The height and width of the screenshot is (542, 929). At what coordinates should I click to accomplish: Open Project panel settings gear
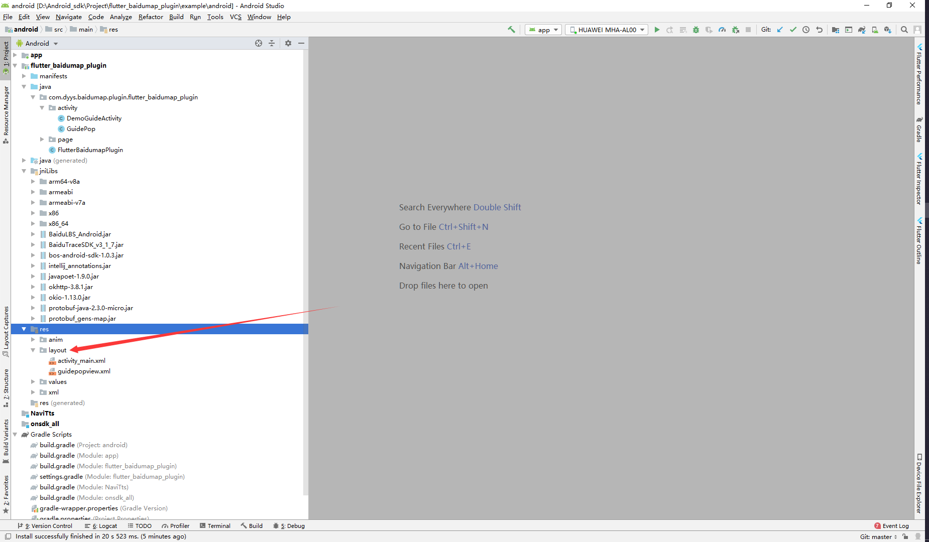288,43
